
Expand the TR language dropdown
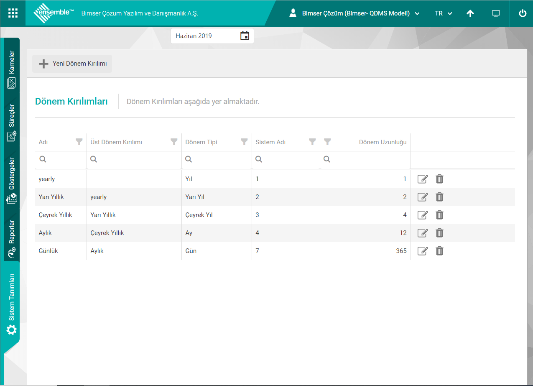tap(444, 13)
